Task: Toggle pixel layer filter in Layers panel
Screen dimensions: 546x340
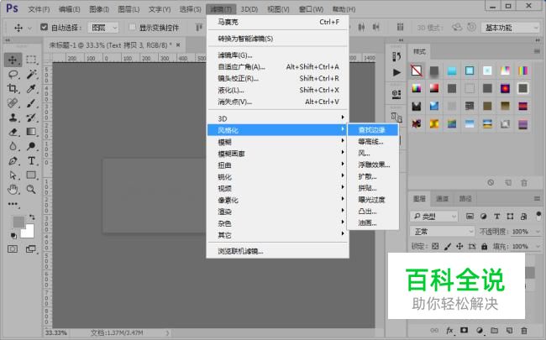Action: (470, 216)
